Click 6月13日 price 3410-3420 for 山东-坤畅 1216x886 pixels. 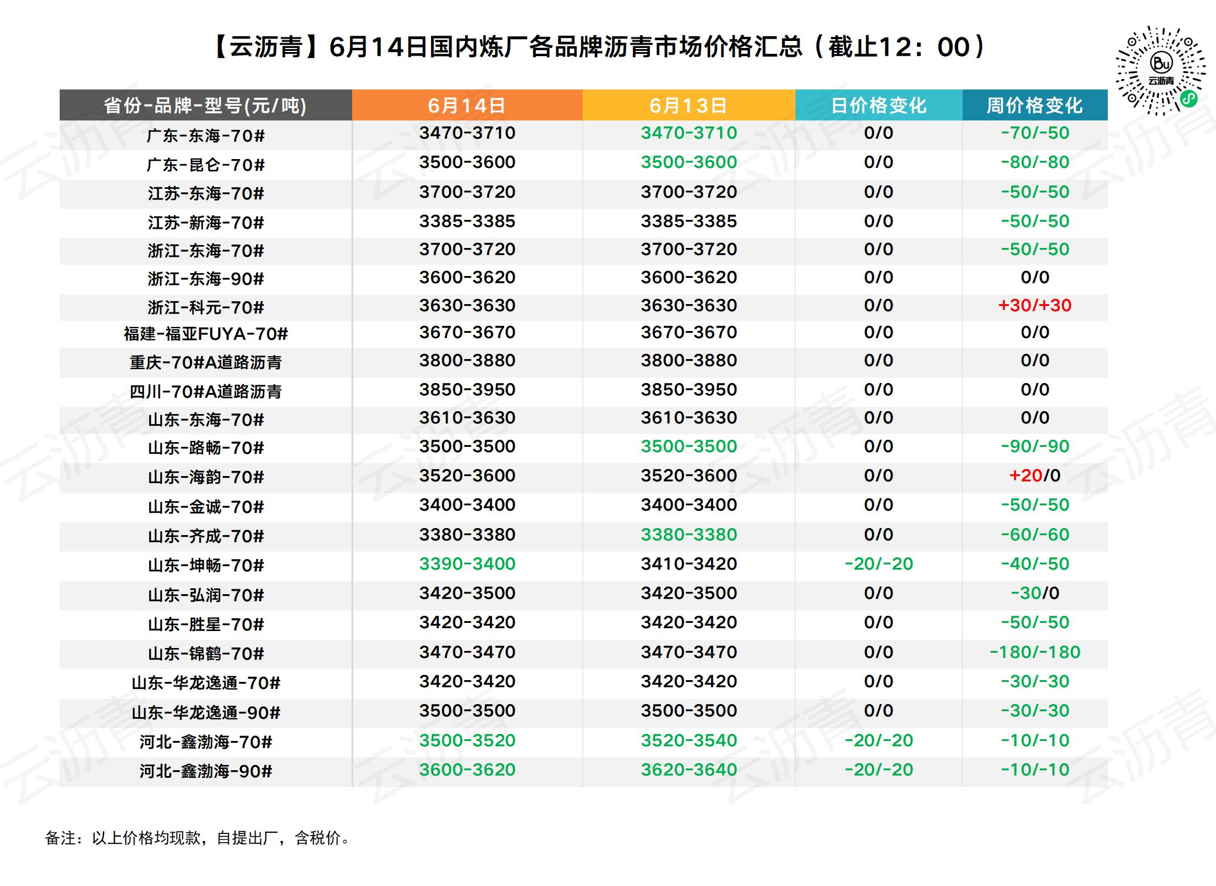(x=688, y=564)
